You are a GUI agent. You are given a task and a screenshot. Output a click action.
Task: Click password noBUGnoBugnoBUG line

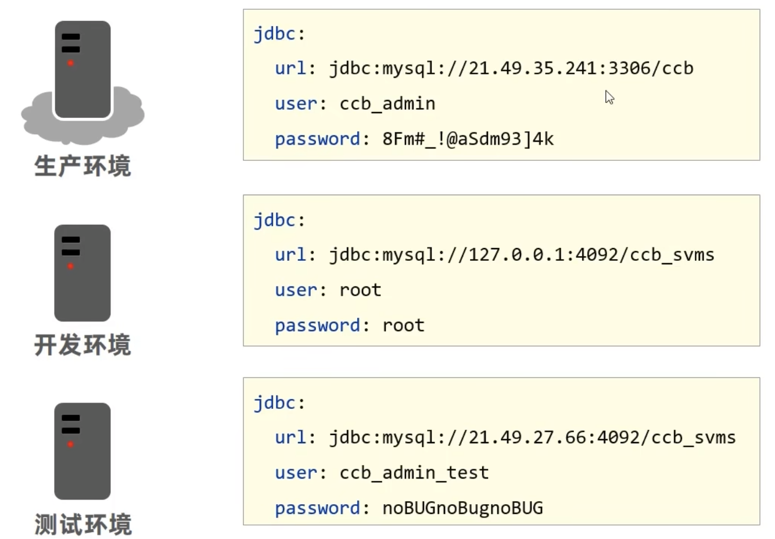(409, 508)
